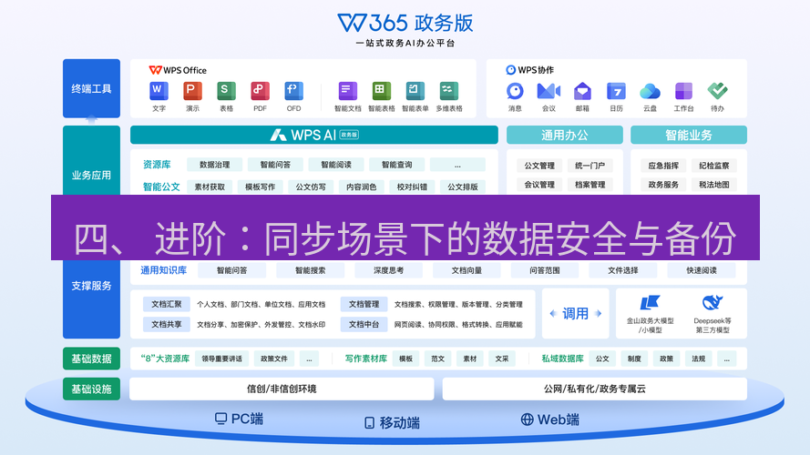810x455 pixels.
Task: Click the WPS 演示 presentation icon
Action: (192, 91)
